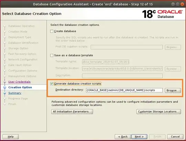
Task: Jump to the Summary step link
Action: coord(15,93)
